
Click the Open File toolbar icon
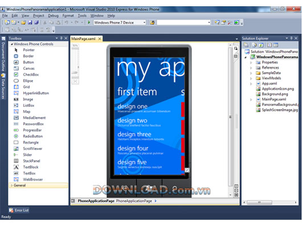(23, 23)
